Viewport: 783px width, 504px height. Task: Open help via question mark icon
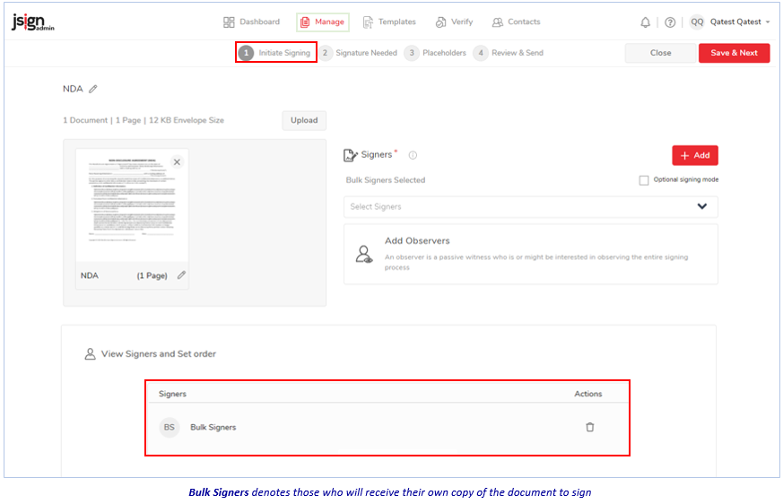point(669,22)
